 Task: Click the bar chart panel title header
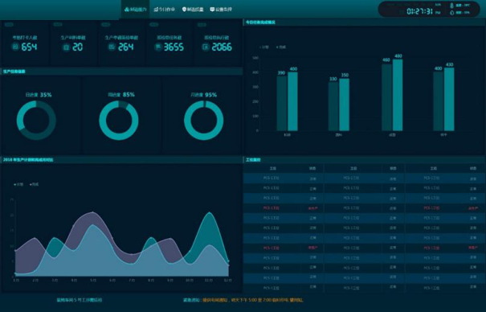pos(260,23)
